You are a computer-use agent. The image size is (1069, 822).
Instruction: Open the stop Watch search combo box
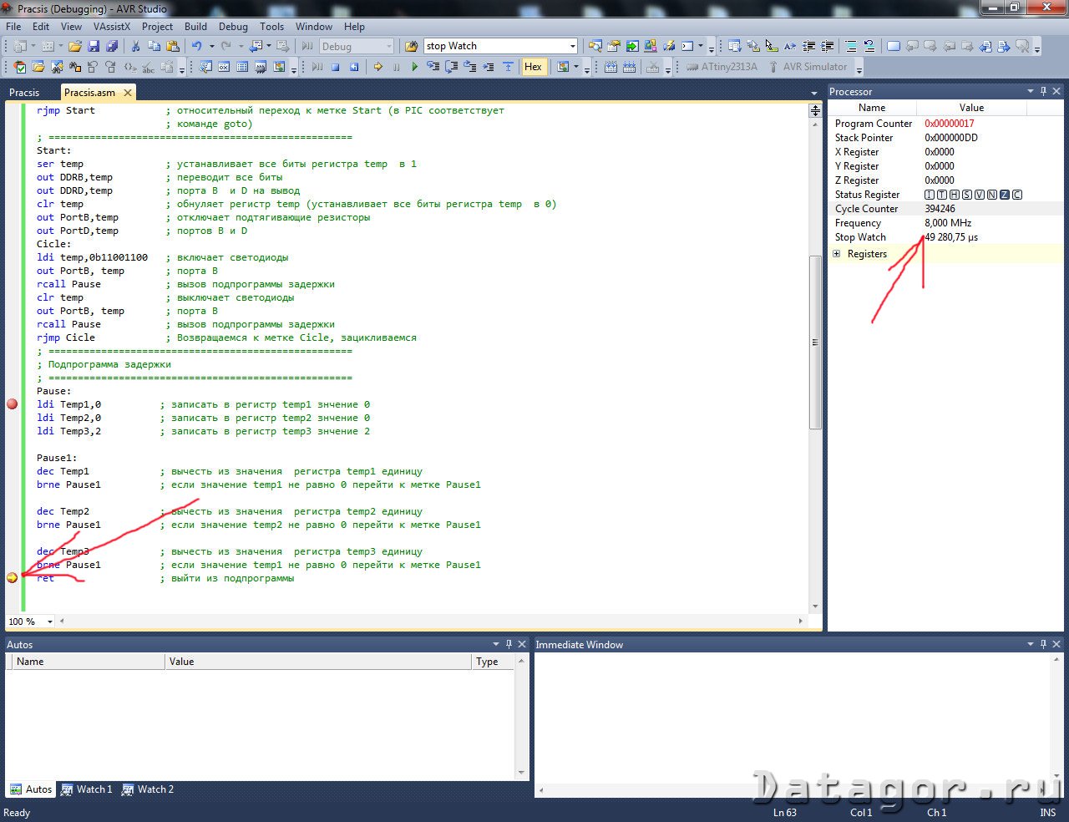click(500, 46)
